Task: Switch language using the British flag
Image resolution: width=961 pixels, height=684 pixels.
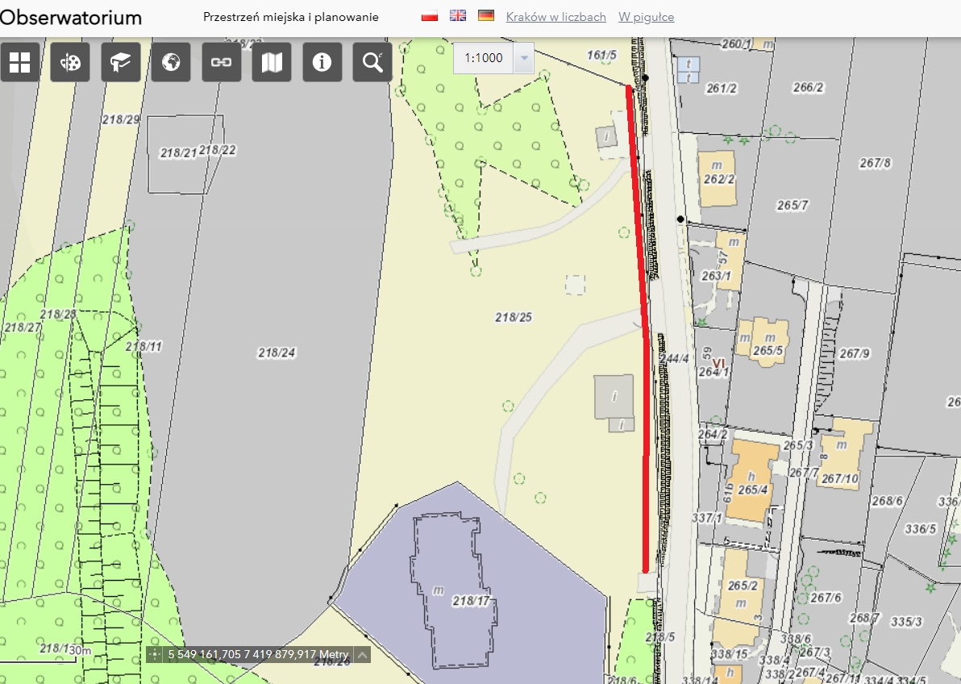Action: (458, 16)
